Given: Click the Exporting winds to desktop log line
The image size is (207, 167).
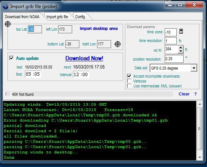Looking at the screenshot, I should (x=40, y=152).
